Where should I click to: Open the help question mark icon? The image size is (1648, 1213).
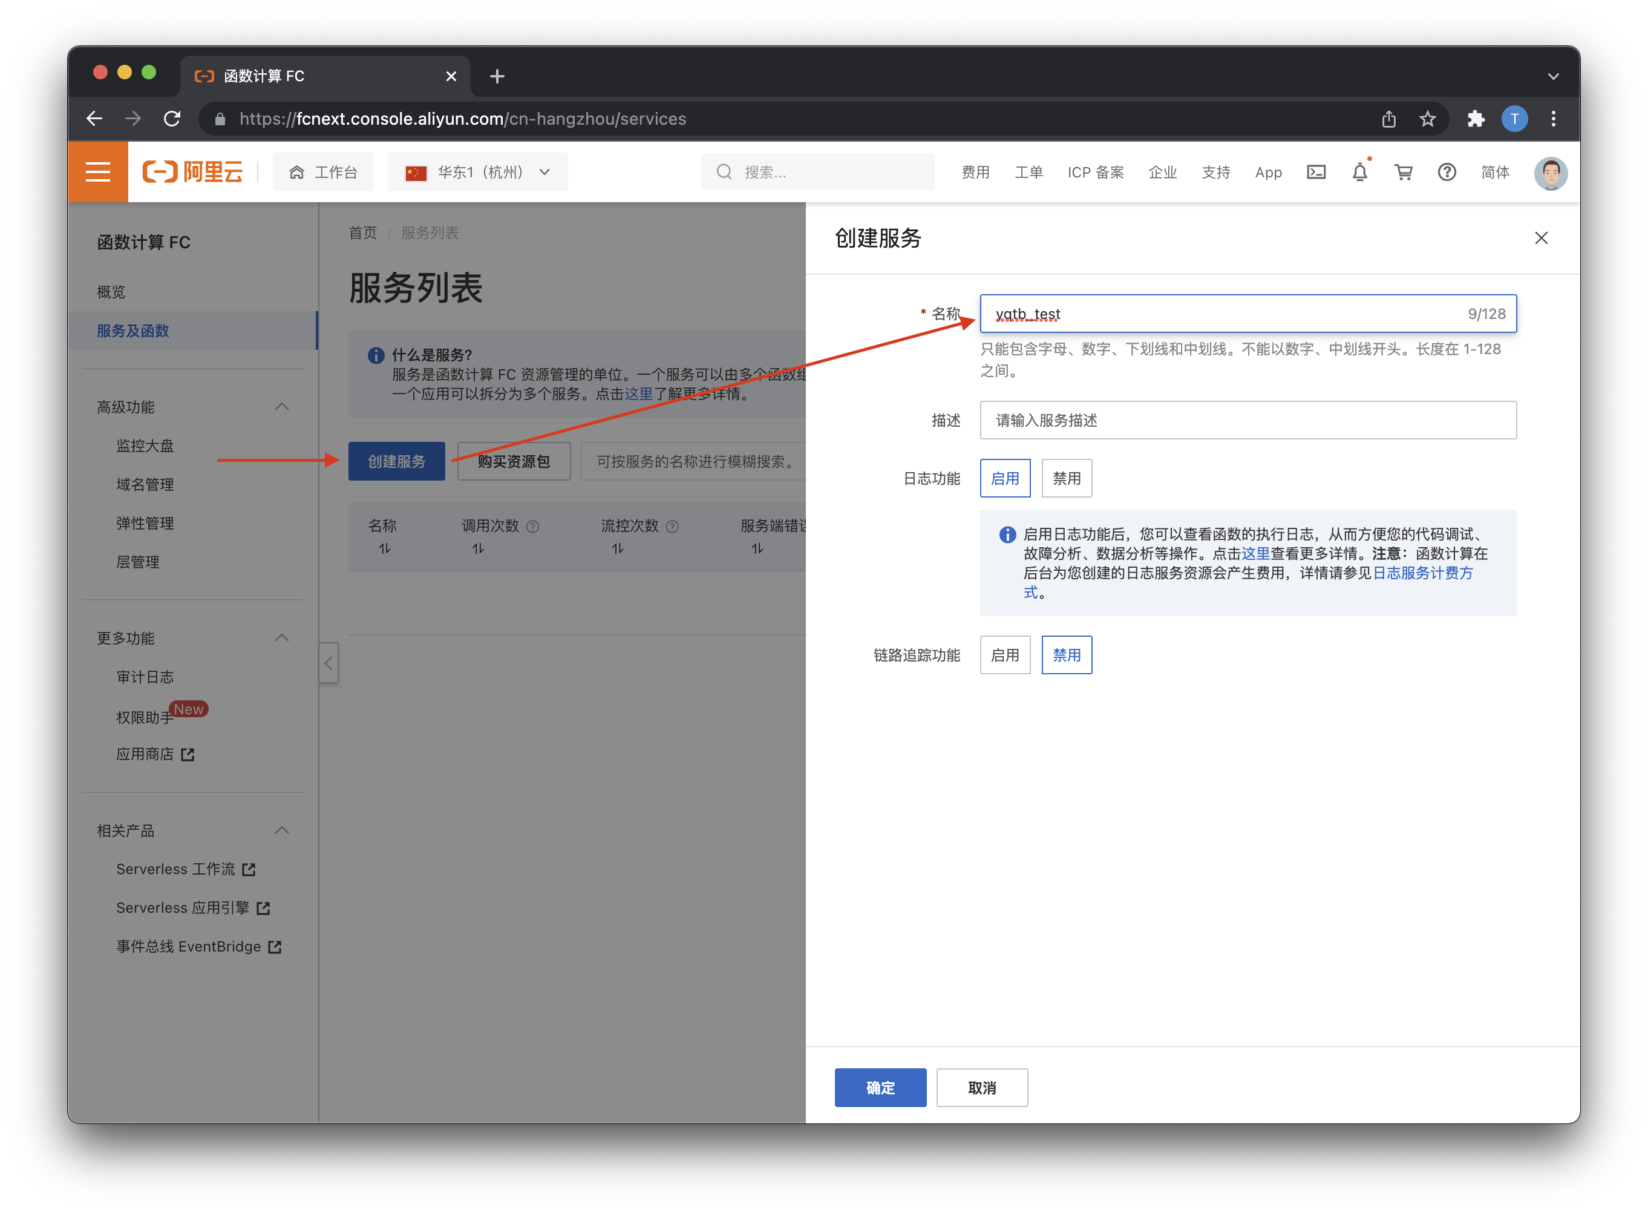(1446, 172)
